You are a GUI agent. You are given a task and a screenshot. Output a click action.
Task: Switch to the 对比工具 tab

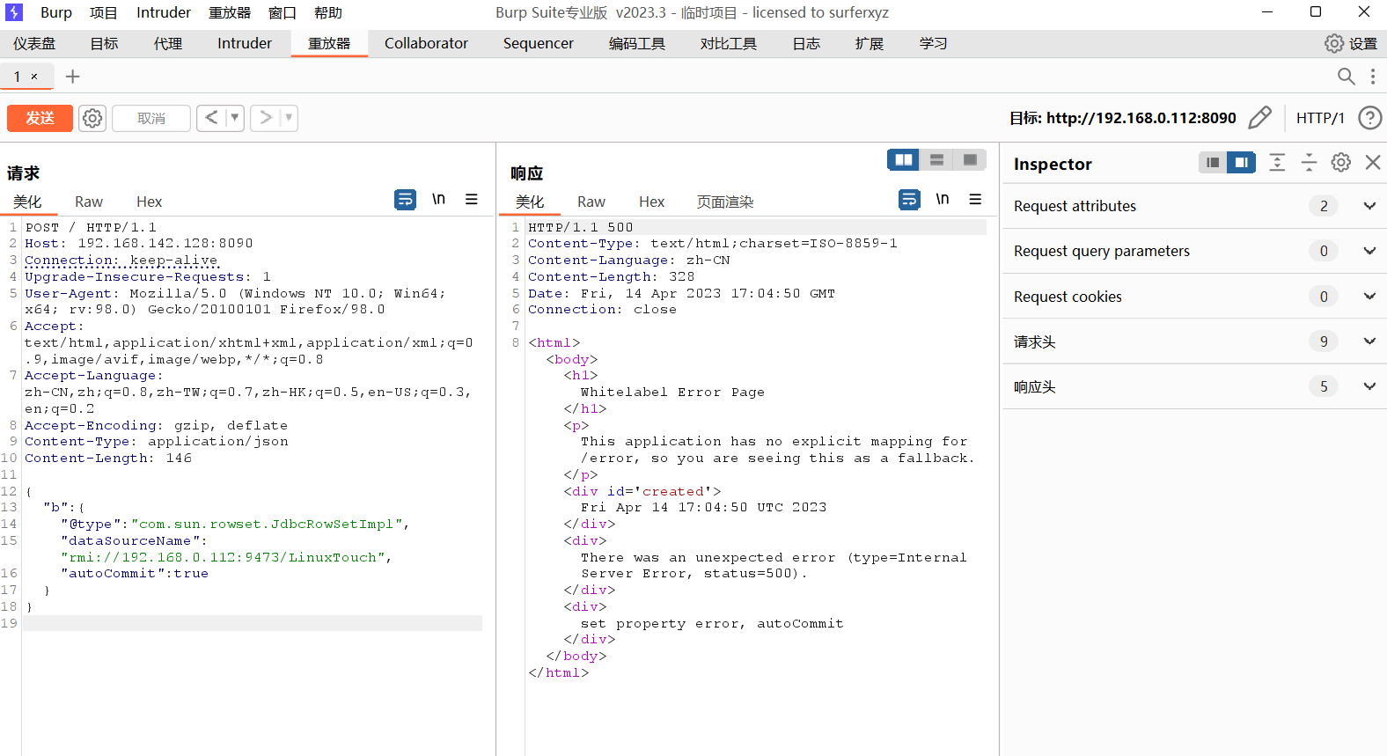728,43
